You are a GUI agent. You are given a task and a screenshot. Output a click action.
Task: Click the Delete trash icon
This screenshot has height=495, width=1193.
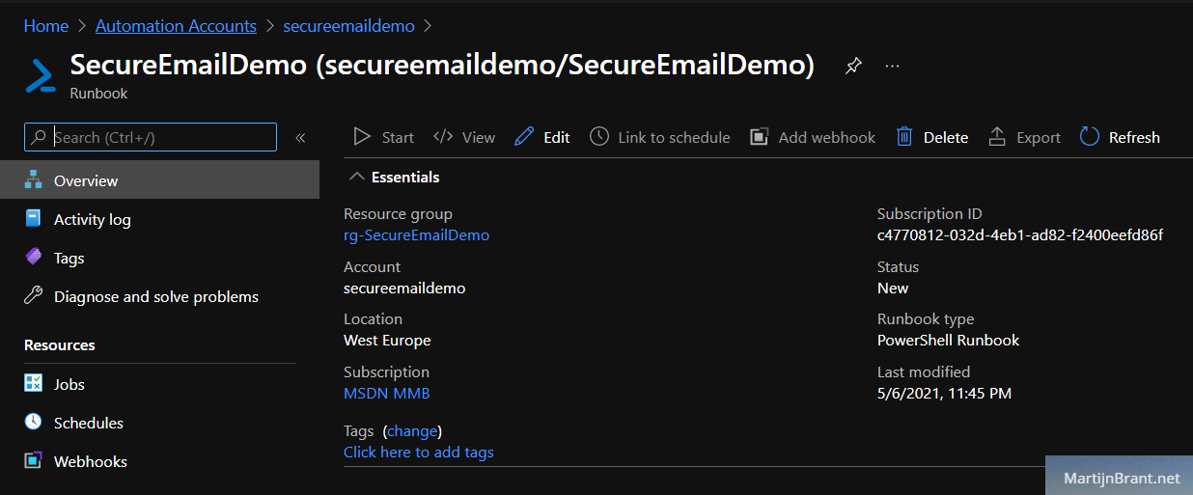click(904, 137)
